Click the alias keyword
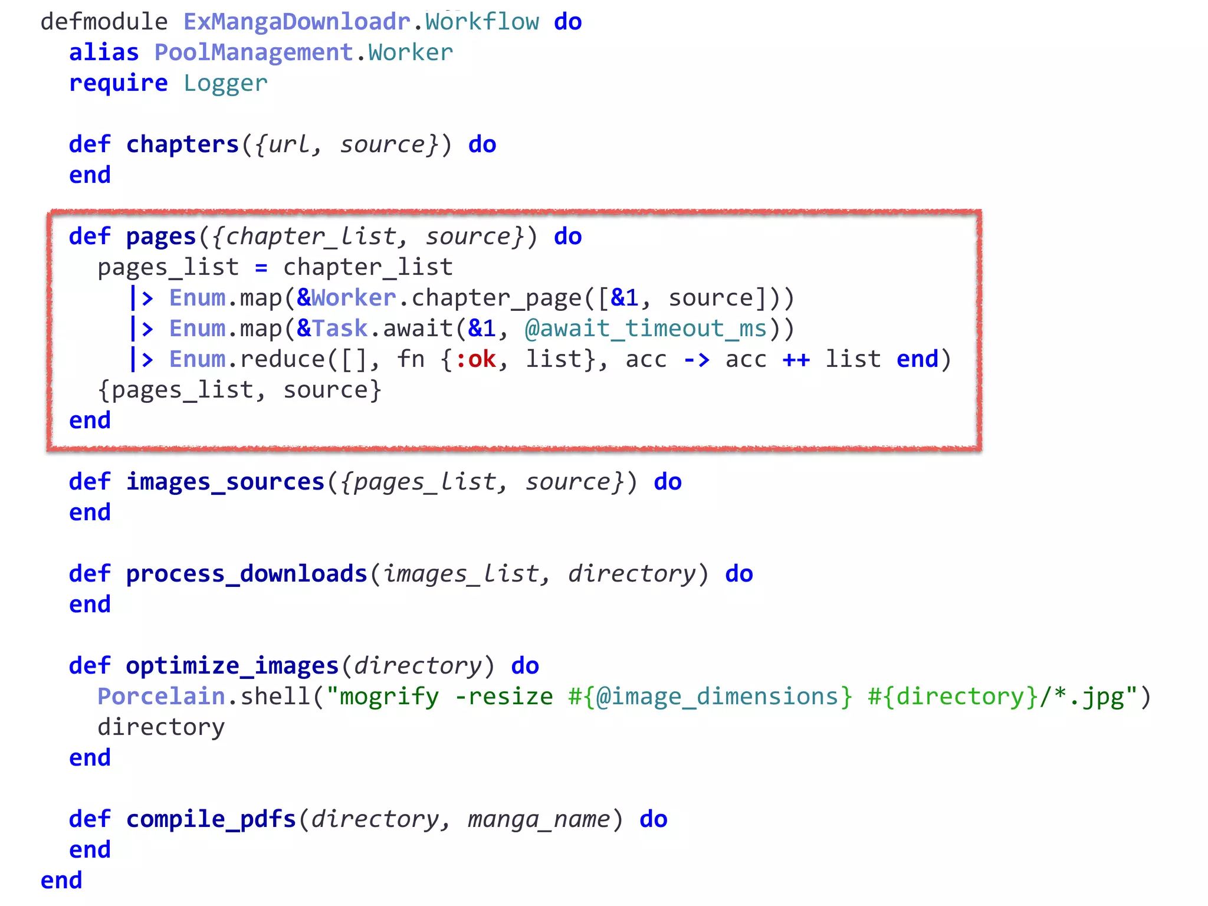 104,53
